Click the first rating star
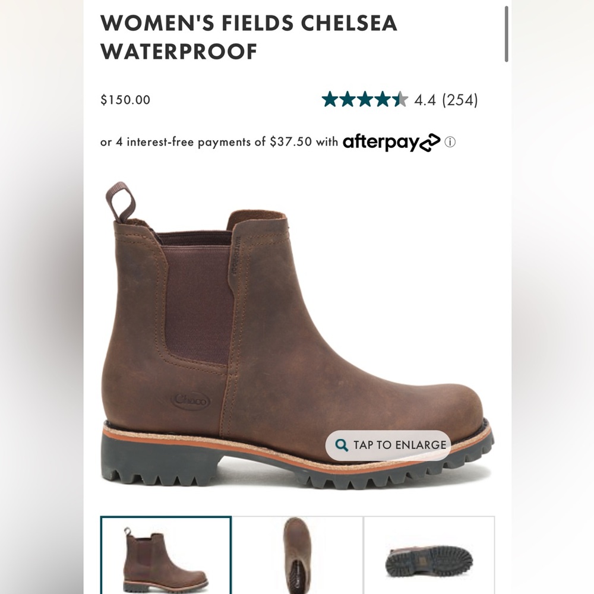594x594 pixels. [x=330, y=99]
